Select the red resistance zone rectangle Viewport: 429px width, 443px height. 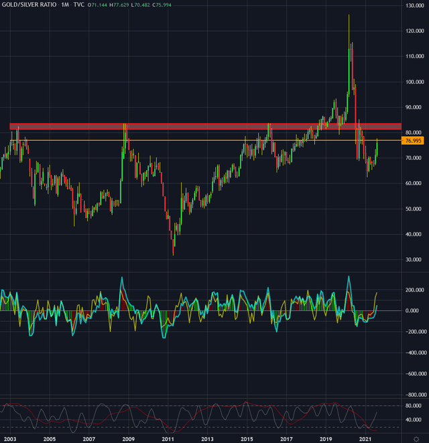pos(201,126)
